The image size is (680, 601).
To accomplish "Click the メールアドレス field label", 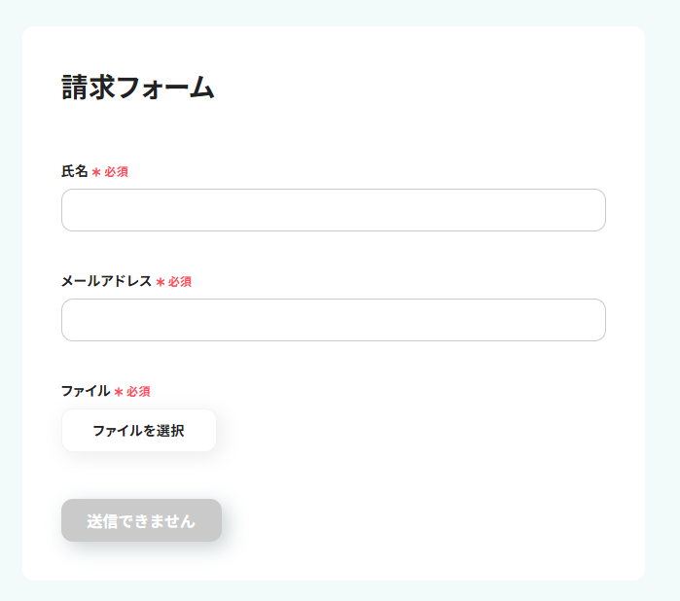I will click(106, 281).
